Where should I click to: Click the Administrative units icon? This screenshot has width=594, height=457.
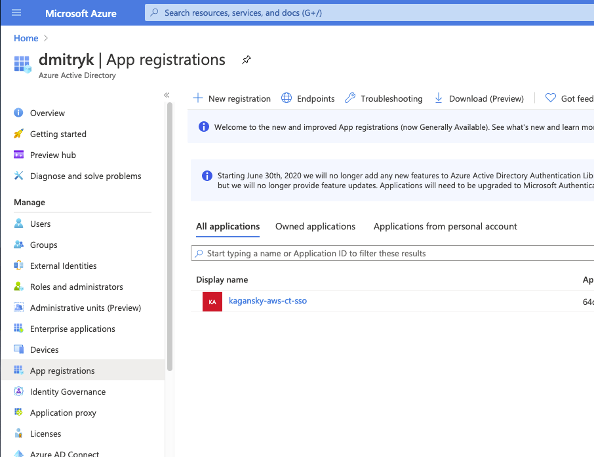18,308
